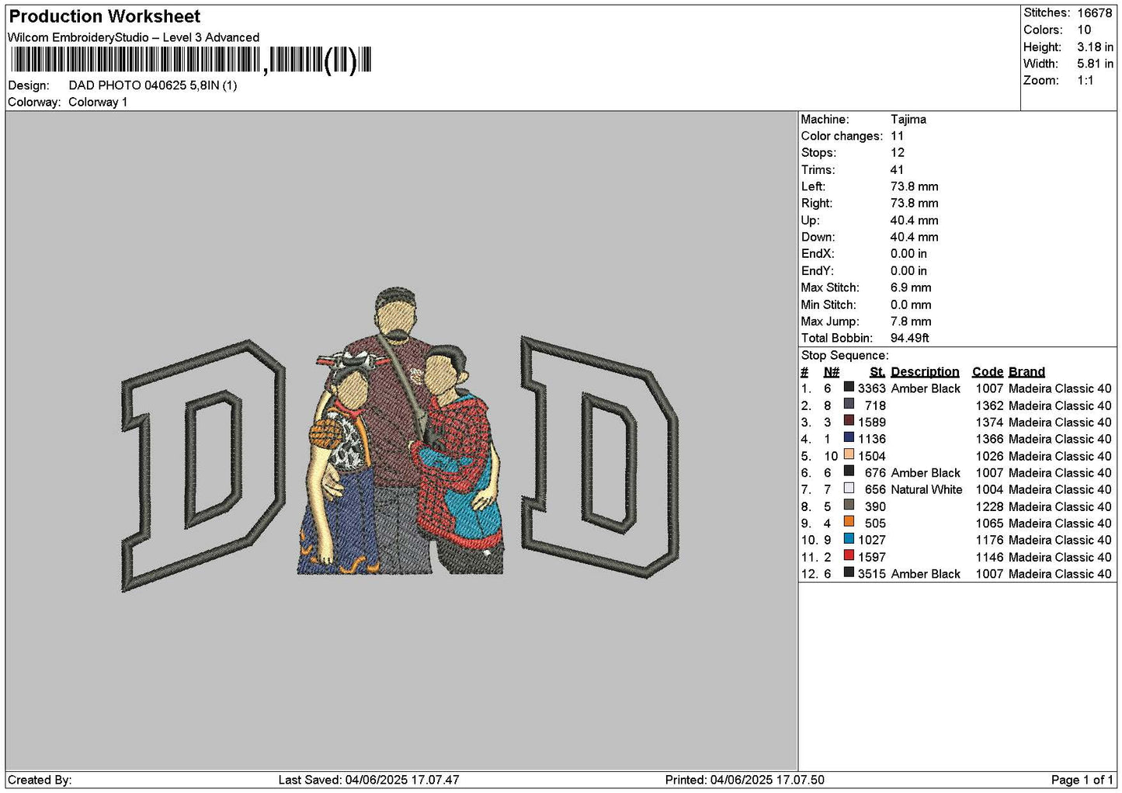
Task: Click the N# column header
Action: coord(832,372)
